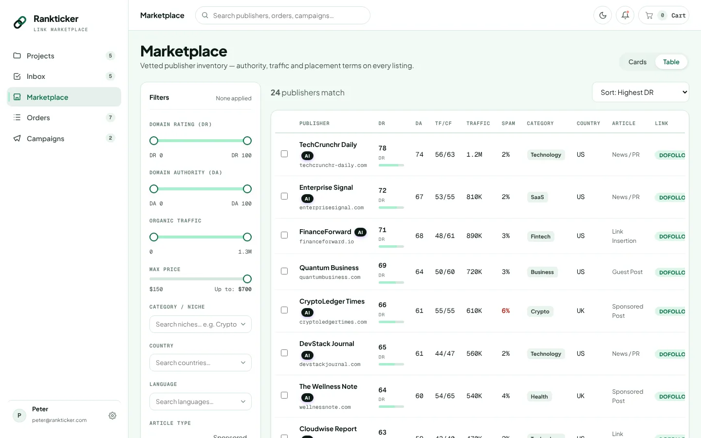Click the Cloudwise Report publisher name
701x438 pixels.
(x=328, y=429)
